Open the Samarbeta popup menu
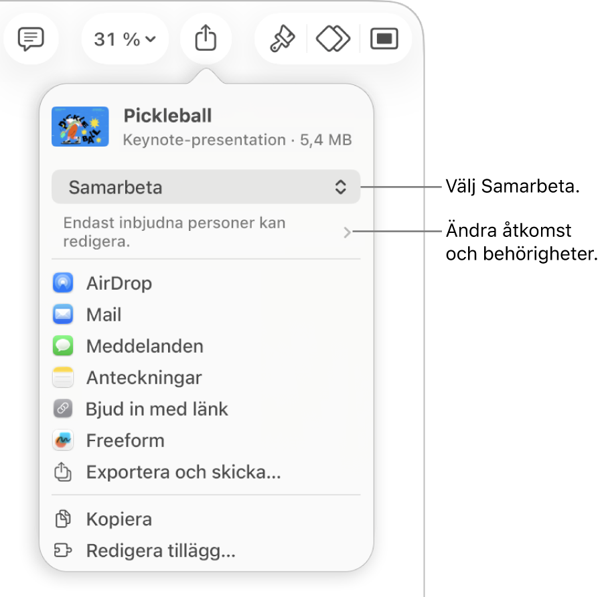Viewport: 606px width, 597px height. 206,187
